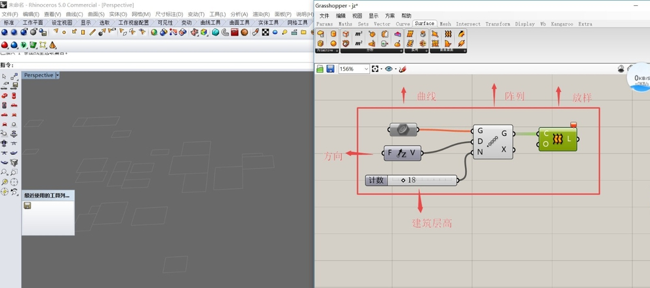Screen dimensions: 650x288
Task: Open the 显示 menu in Grasshopper
Action: click(373, 16)
